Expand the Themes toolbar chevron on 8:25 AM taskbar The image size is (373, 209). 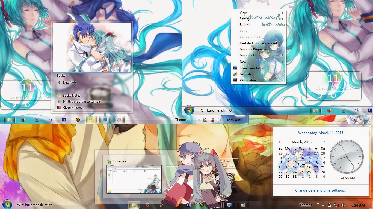(x=194, y=119)
